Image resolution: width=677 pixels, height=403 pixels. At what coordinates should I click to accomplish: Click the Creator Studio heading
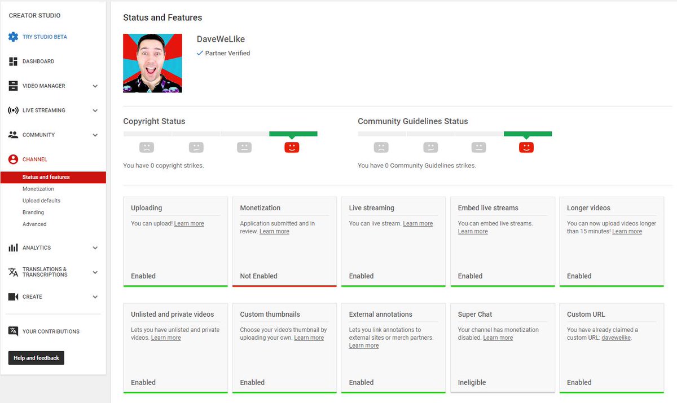pyautogui.click(x=34, y=16)
